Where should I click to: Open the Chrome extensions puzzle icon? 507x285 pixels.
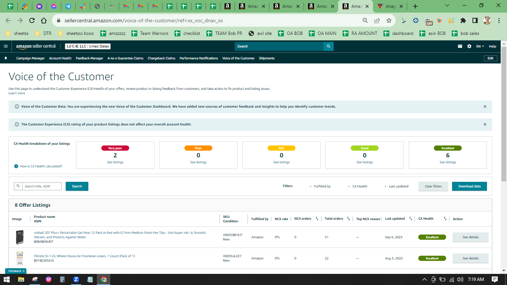click(463, 20)
